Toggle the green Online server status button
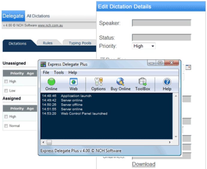 pos(51,84)
